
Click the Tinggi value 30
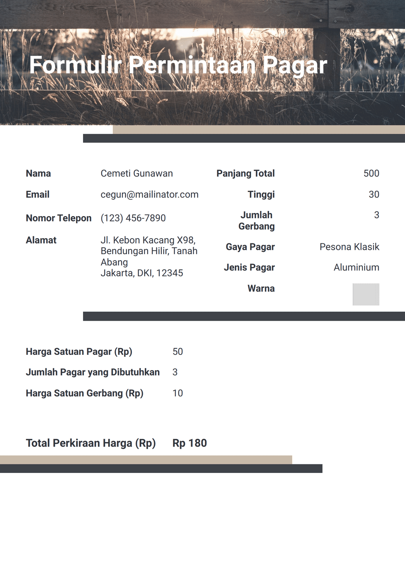tap(374, 194)
